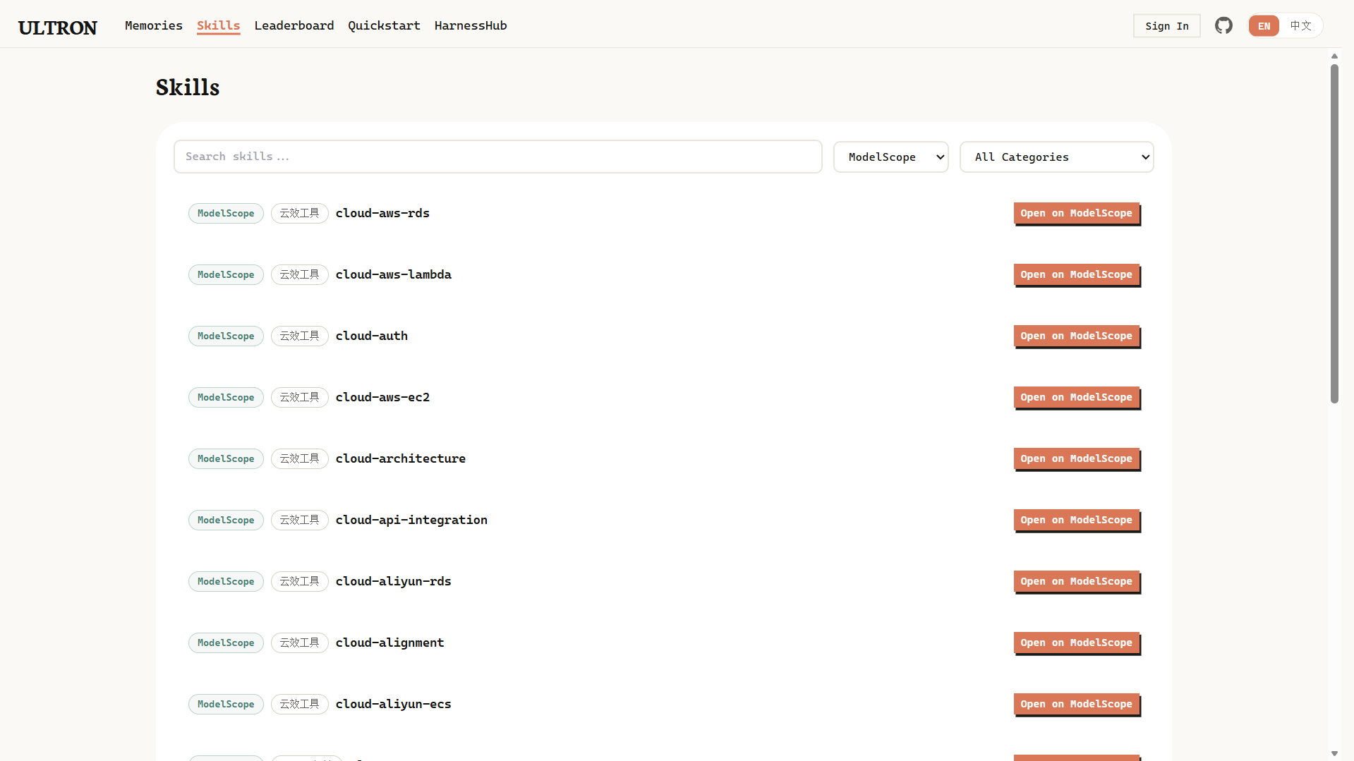Click the 云效工具 tag on cloud-alignment
The height and width of the screenshot is (761, 1354).
pyautogui.click(x=300, y=643)
